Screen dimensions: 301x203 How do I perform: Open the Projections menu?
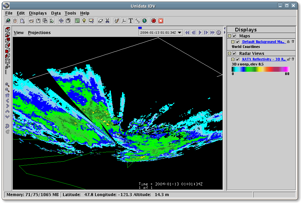[39, 33]
